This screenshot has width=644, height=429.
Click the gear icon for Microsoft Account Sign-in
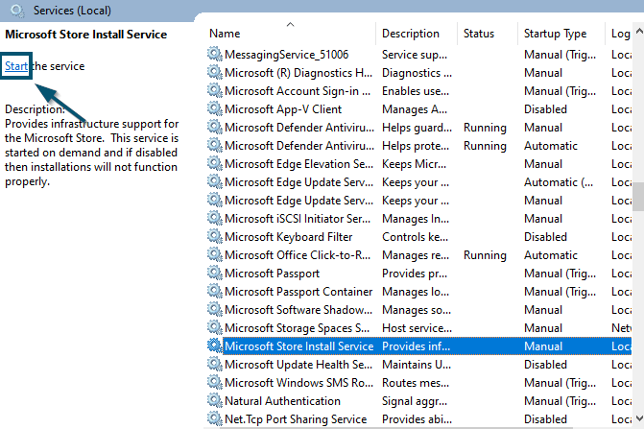(x=214, y=91)
